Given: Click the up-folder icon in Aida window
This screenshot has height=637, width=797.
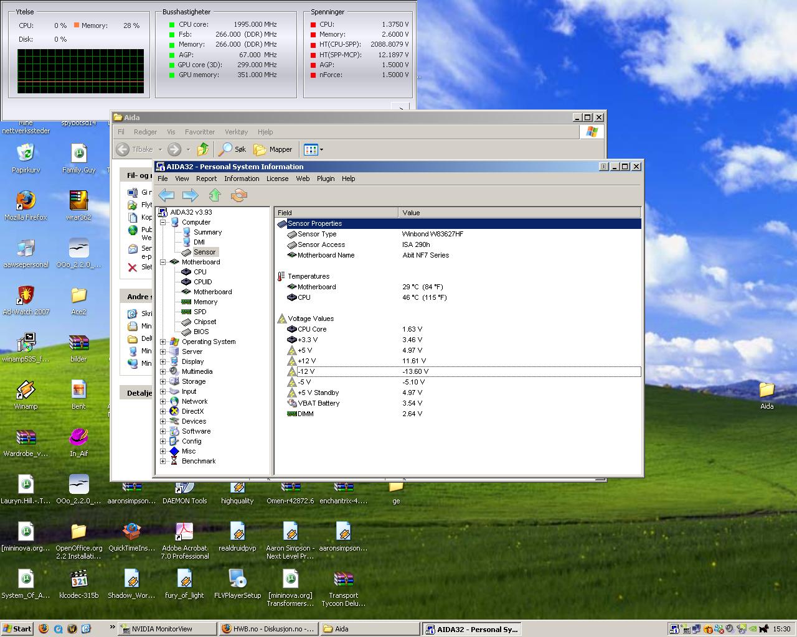Looking at the screenshot, I should pyautogui.click(x=203, y=149).
